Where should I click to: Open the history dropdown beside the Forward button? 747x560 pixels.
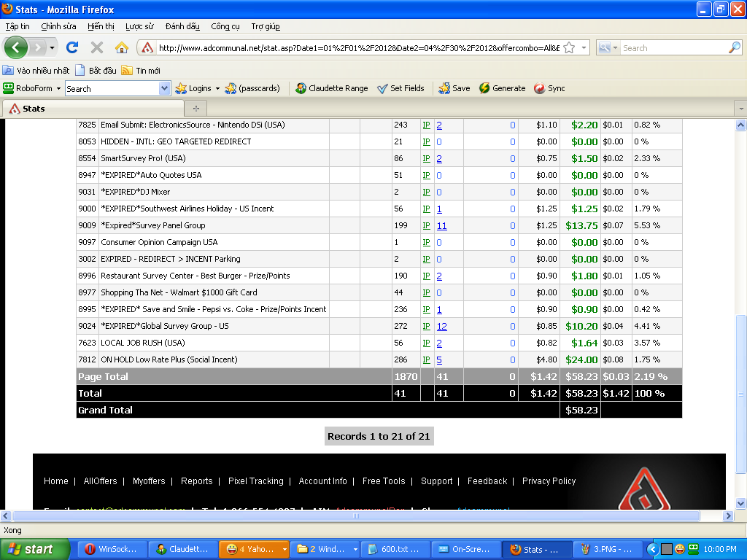52,47
